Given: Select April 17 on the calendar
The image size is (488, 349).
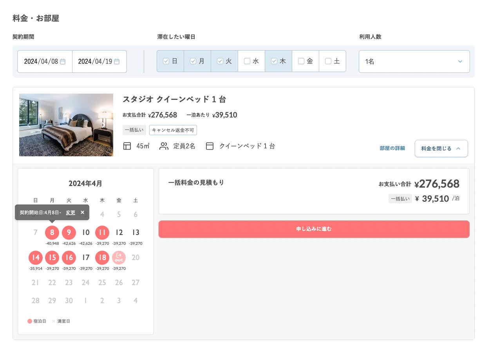Looking at the screenshot, I should [86, 257].
